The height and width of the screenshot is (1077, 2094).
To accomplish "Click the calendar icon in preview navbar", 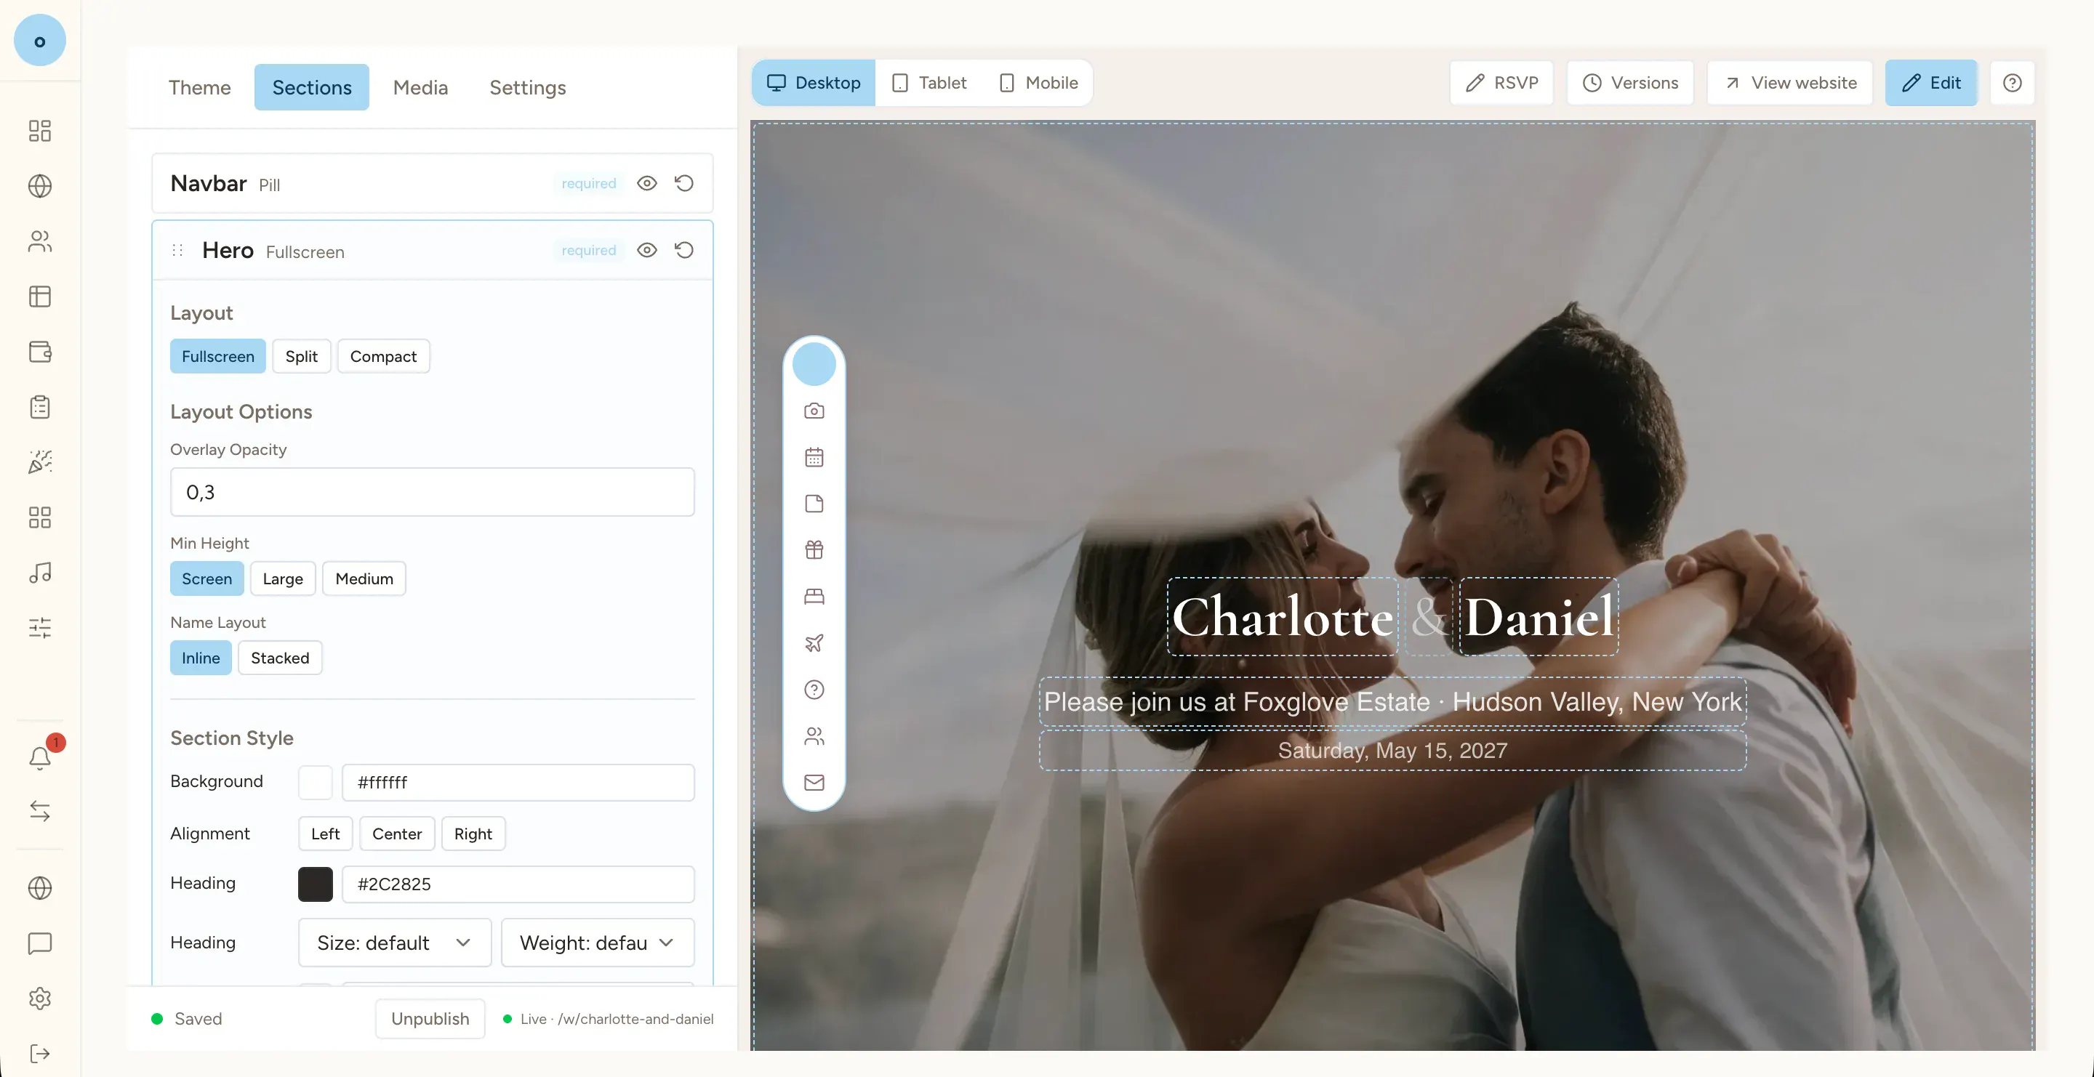I will coord(814,457).
